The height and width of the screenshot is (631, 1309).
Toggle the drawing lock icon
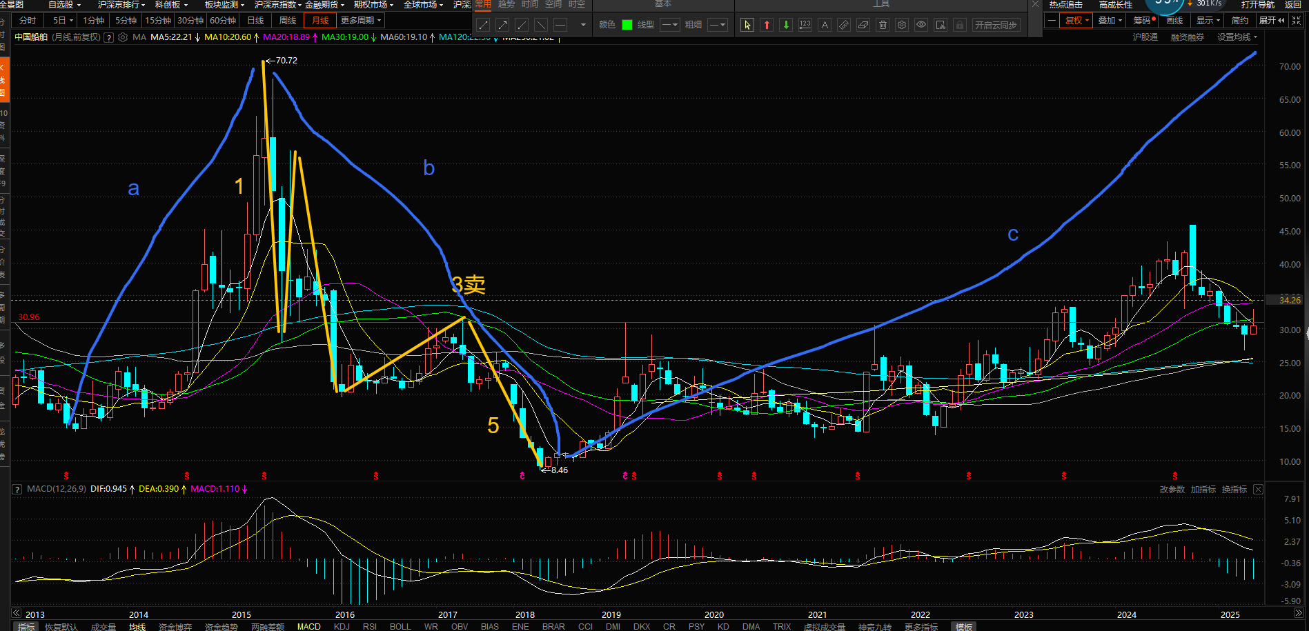tap(959, 25)
